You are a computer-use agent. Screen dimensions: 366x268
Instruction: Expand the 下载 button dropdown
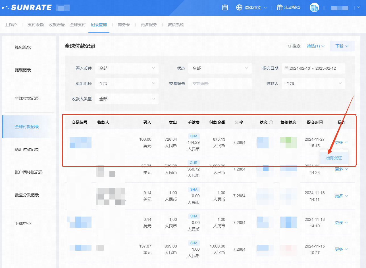coord(342,46)
